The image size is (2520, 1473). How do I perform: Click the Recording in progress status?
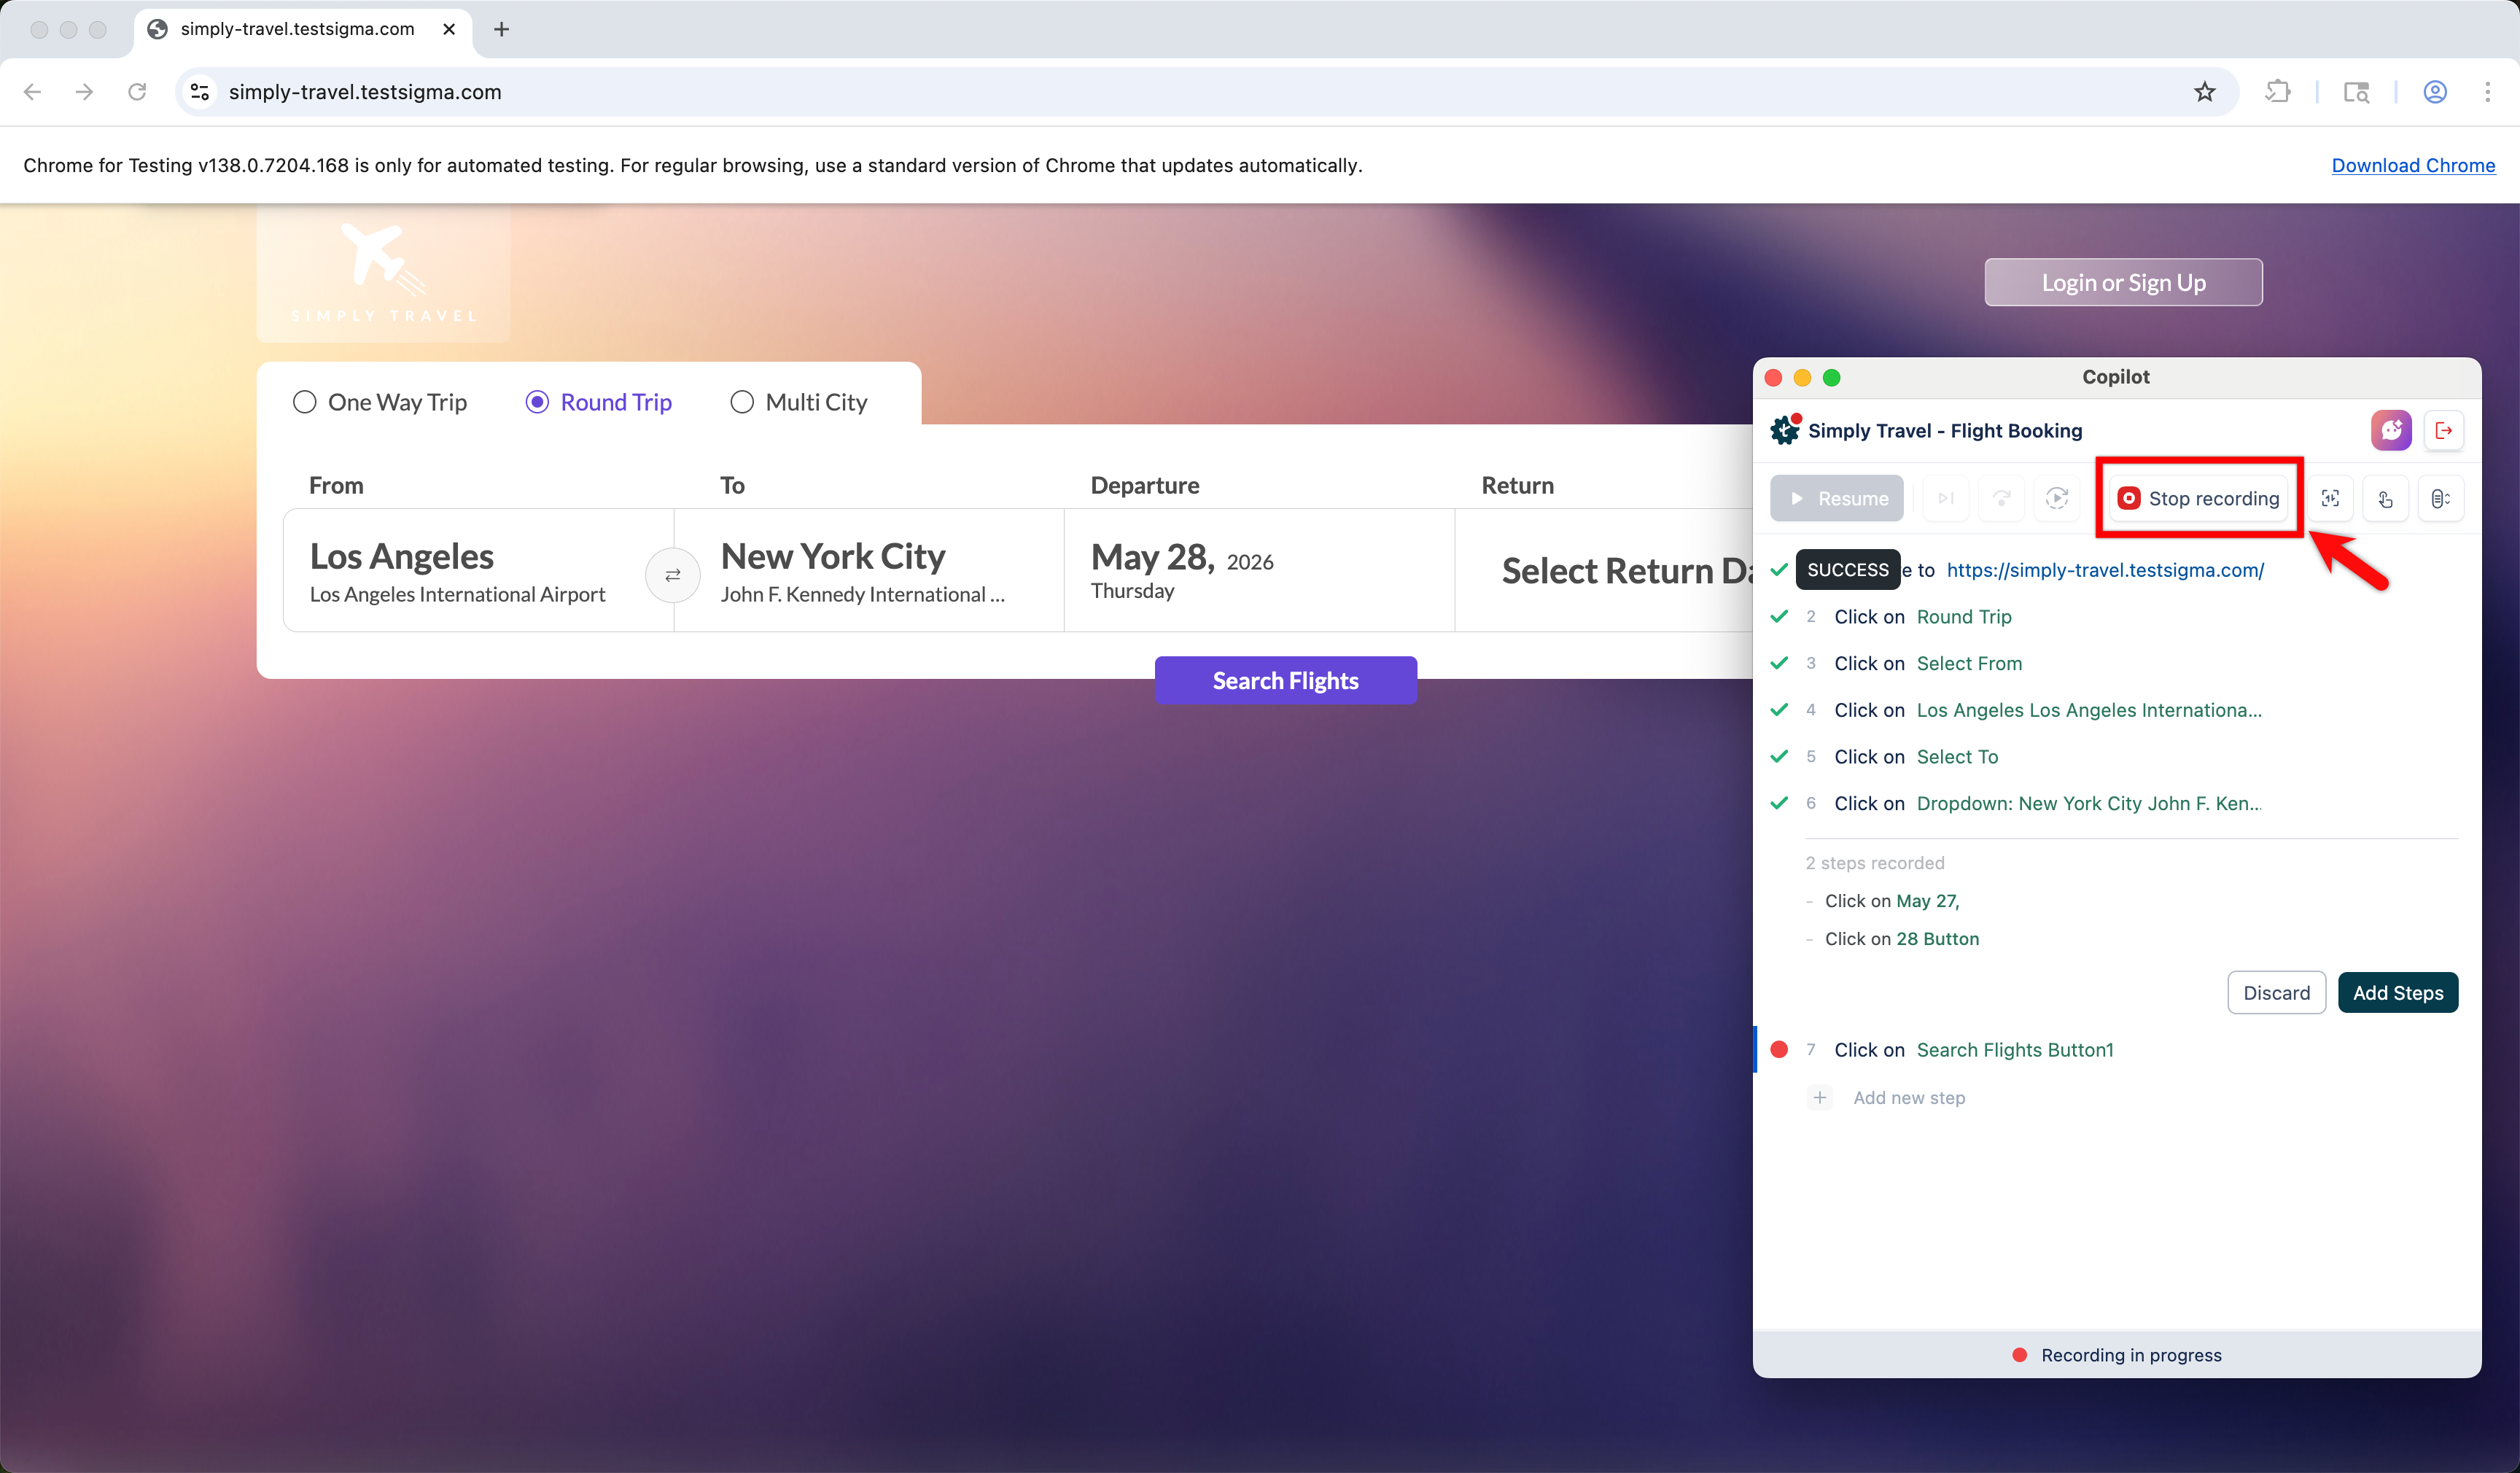[2117, 1355]
